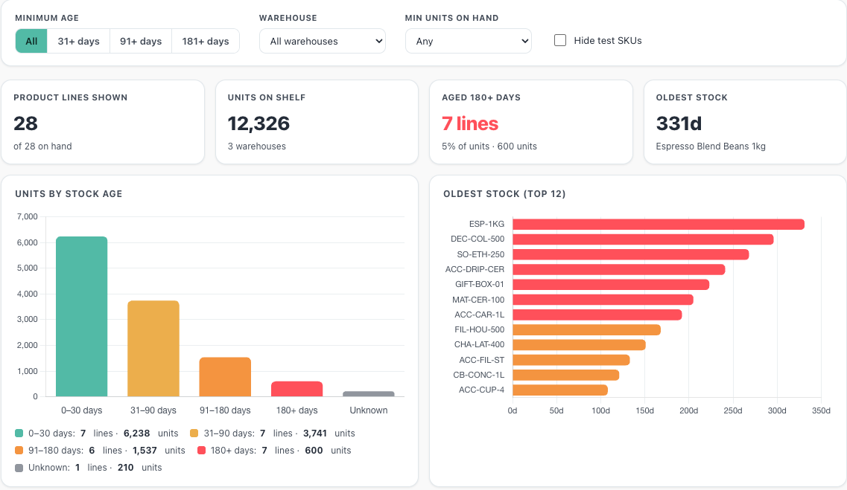
Task: Click the Units by Stock Age heading
Action: pyautogui.click(x=69, y=194)
